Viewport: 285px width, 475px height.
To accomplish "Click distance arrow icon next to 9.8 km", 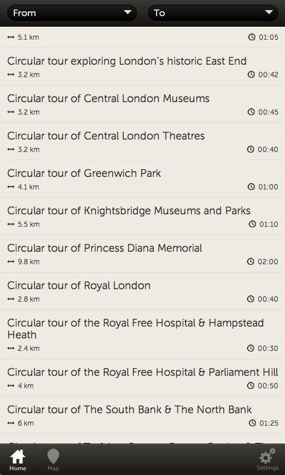I will point(11,262).
